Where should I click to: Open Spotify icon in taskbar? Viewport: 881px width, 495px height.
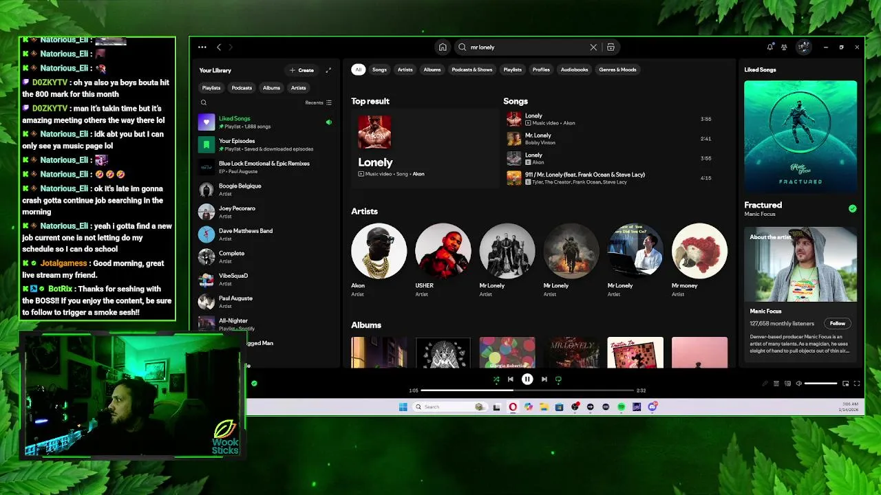tap(621, 407)
